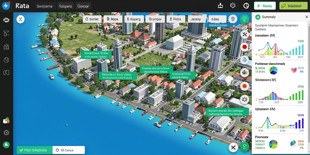Viewport: 310px width, 155px height.
Task: Click the solid red record circle on map
Action: tap(245, 47)
